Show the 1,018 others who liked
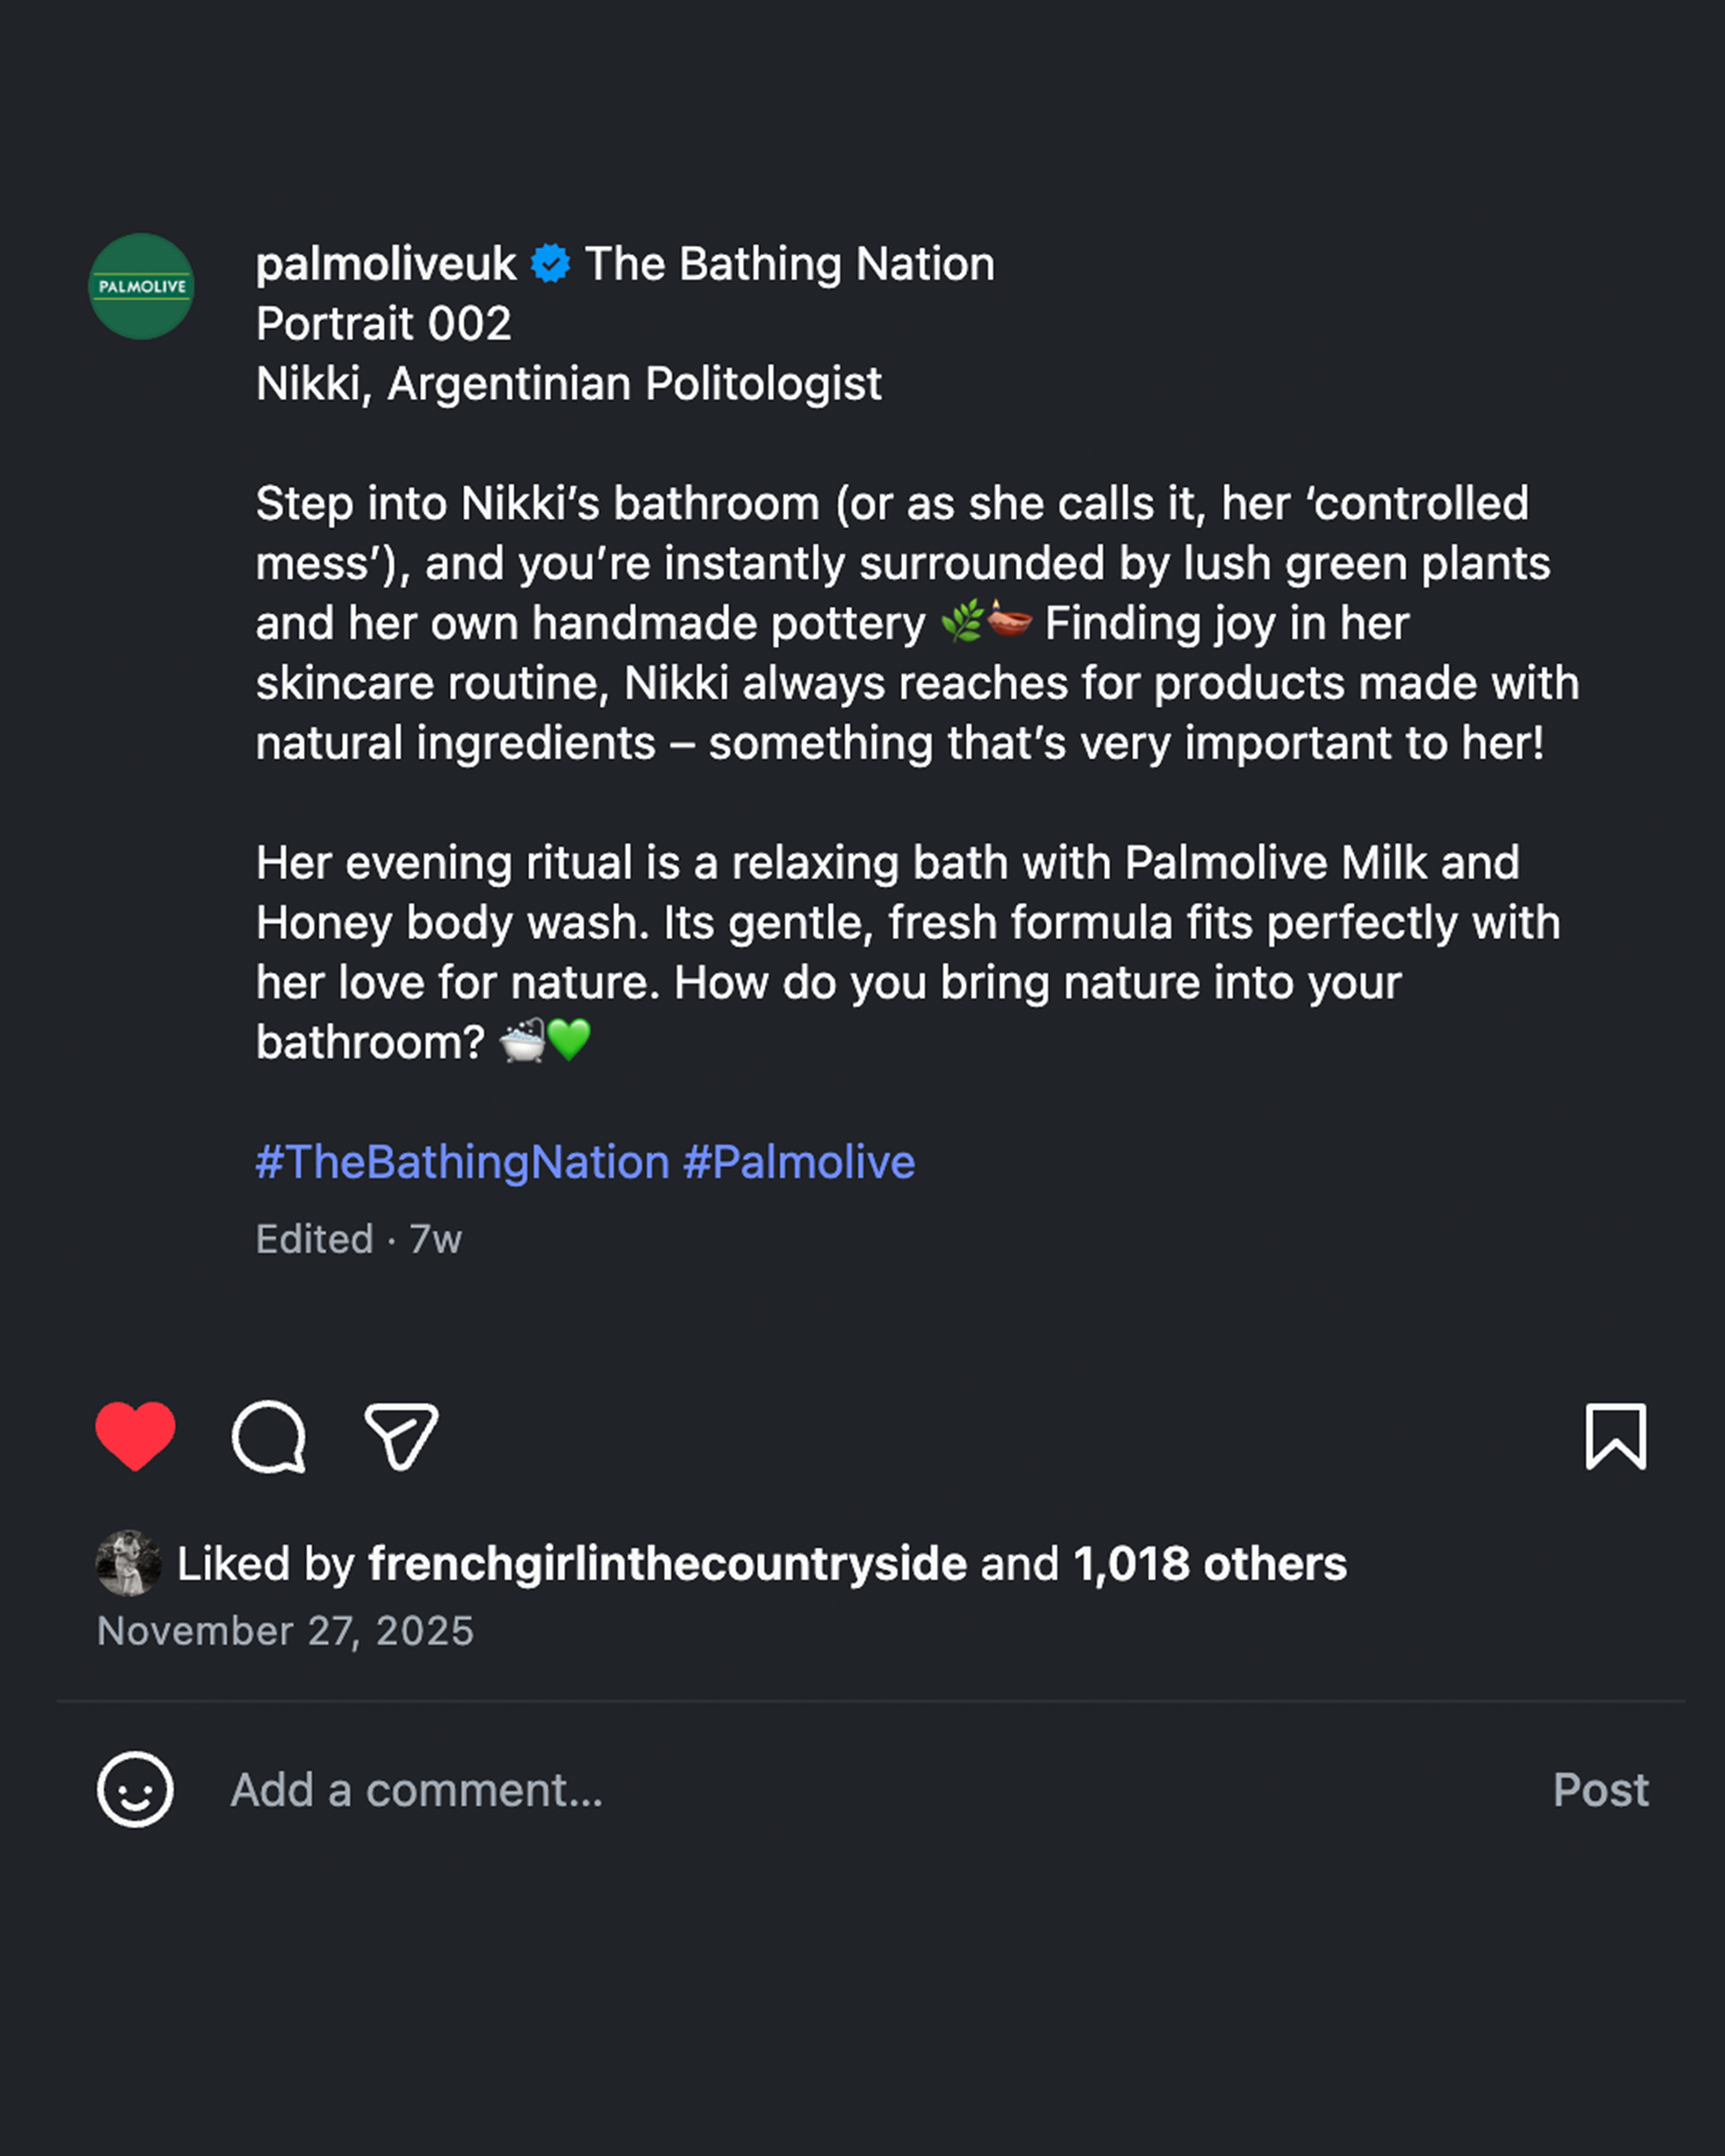This screenshot has width=1725, height=2156. coord(1209,1563)
